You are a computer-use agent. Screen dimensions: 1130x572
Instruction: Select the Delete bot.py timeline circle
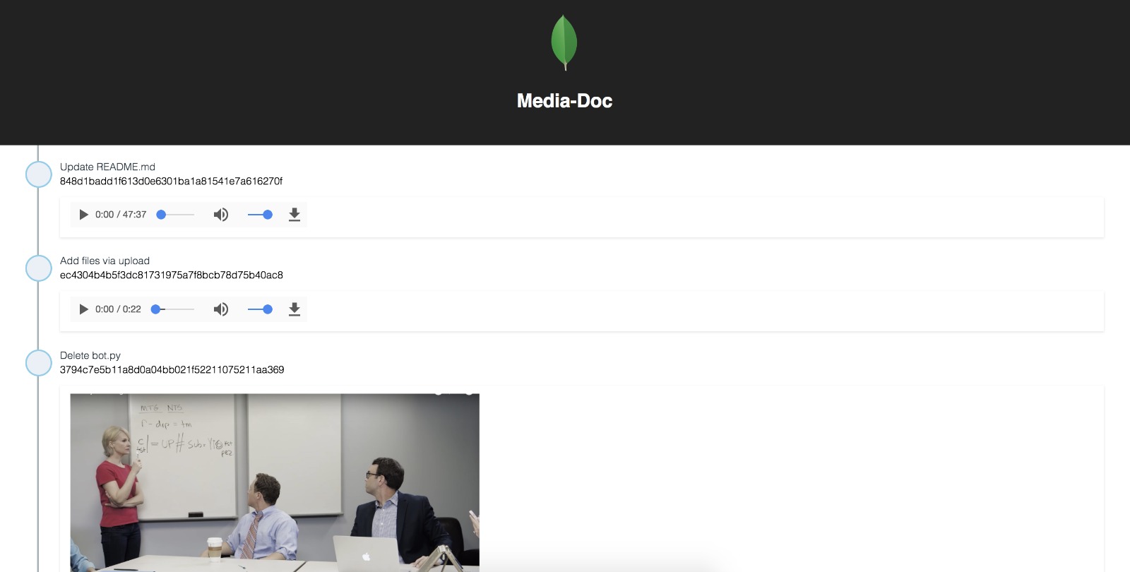point(39,363)
